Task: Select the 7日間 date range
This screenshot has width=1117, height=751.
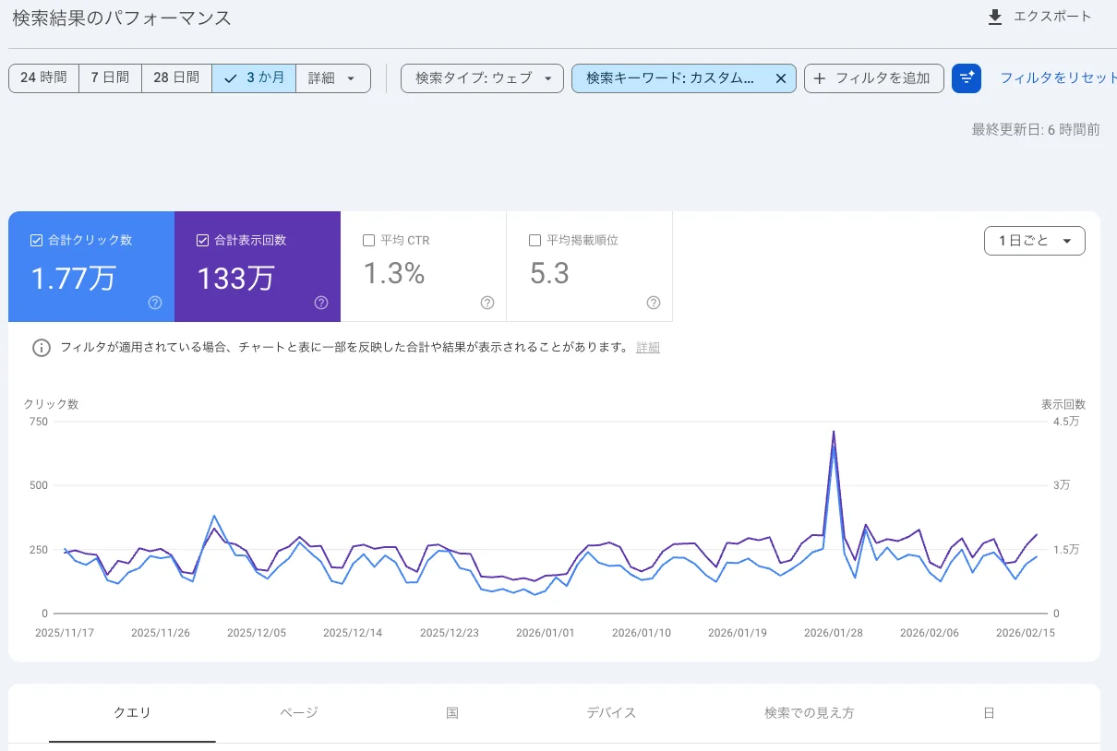Action: pyautogui.click(x=110, y=78)
